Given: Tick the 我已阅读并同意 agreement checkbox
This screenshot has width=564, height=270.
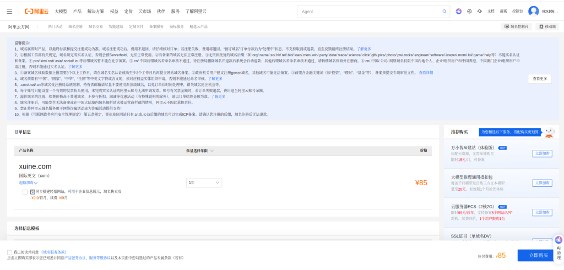Looking at the screenshot, I should (x=10, y=252).
